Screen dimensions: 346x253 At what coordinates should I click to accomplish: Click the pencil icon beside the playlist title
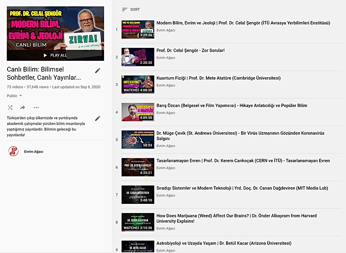98,70
